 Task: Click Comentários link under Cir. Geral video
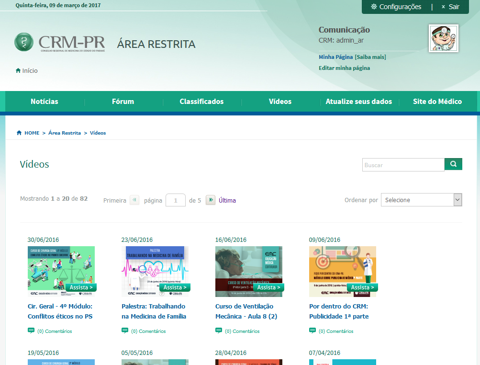pos(55,331)
